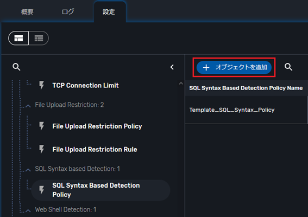
Task: Click the lightning icon beside TCP Connection Limit
Action: click(41, 85)
